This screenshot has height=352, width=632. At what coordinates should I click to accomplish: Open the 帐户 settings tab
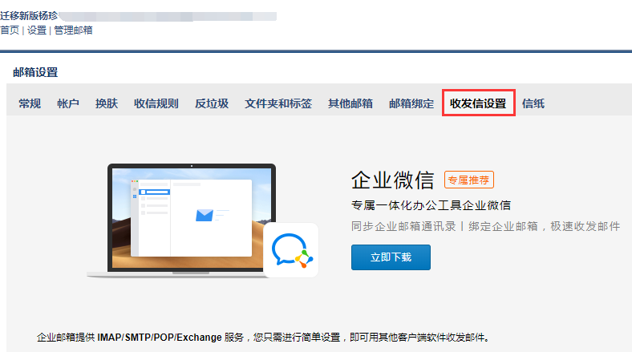pyautogui.click(x=68, y=103)
